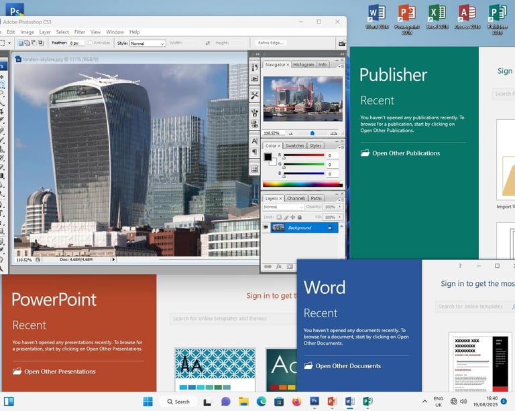Viewport: 515px width, 411px height.
Task: Open the Layer menu in Photoshop
Action: click(45, 31)
